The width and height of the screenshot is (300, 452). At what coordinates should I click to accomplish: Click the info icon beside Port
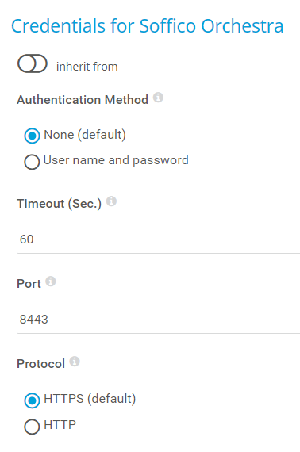point(51,281)
